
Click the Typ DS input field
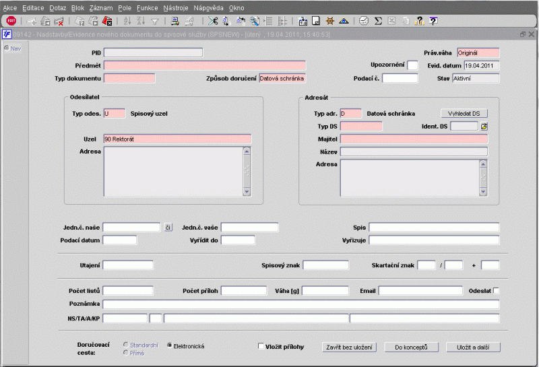[361, 126]
